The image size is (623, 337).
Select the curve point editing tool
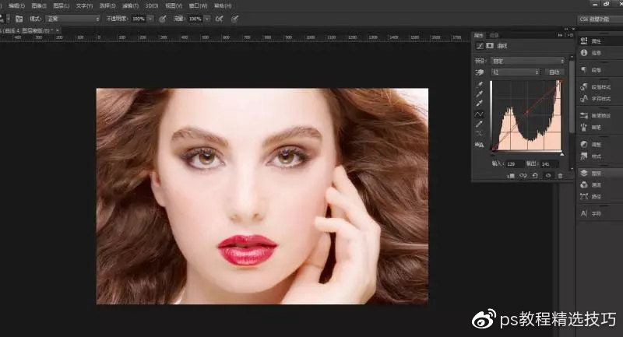point(480,114)
